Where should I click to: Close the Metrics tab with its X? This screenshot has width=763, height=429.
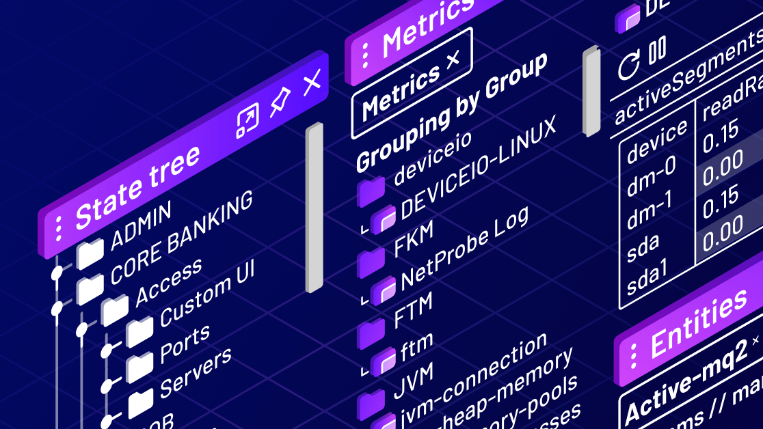click(452, 60)
